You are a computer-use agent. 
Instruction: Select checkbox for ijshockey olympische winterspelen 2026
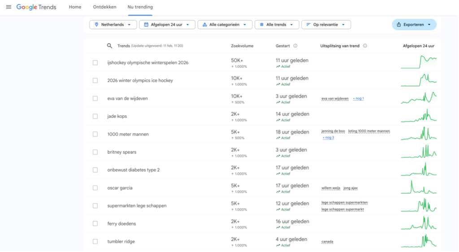point(95,63)
